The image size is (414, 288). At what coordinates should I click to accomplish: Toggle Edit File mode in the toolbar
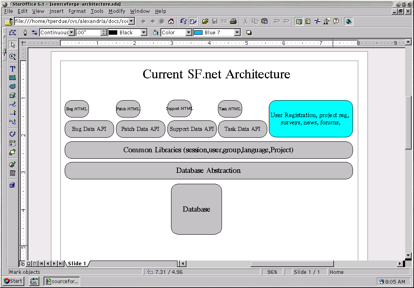click(x=193, y=21)
